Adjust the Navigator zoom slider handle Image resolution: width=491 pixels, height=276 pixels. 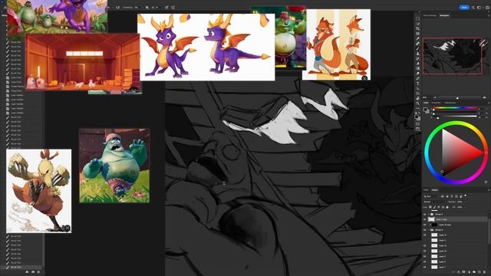pos(457,98)
